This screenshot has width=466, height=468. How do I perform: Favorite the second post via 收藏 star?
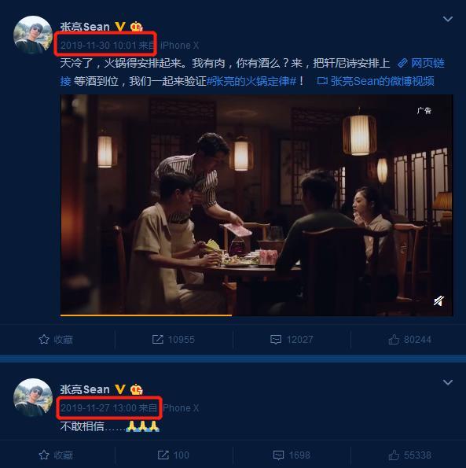[56, 455]
